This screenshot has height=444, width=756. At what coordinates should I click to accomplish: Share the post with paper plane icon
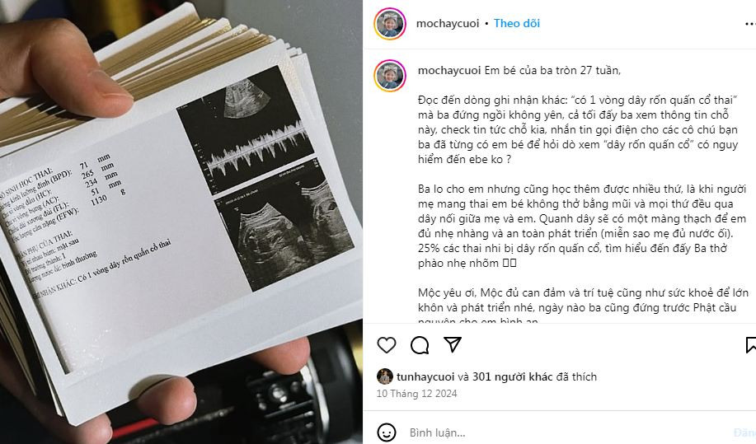coord(453,344)
